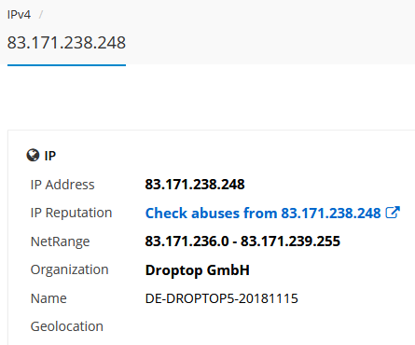The width and height of the screenshot is (415, 345).
Task: Select the 83.171.238.248 page title tab
Action: click(66, 43)
